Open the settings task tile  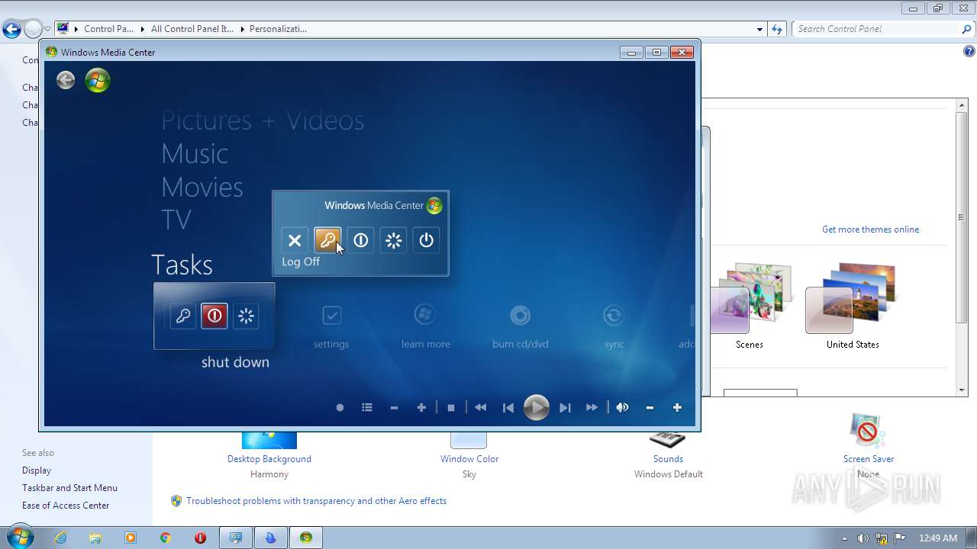pyautogui.click(x=331, y=326)
